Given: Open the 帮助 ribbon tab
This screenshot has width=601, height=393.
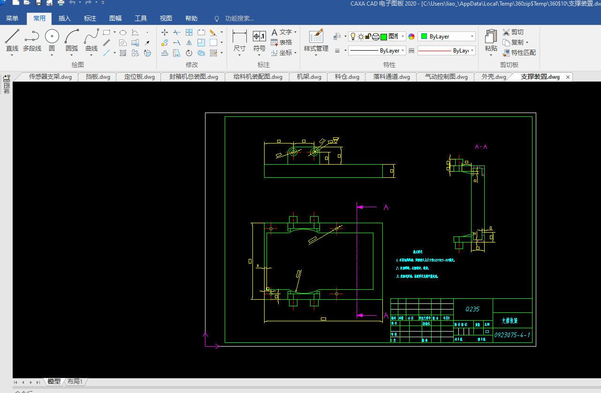Looking at the screenshot, I should 191,18.
